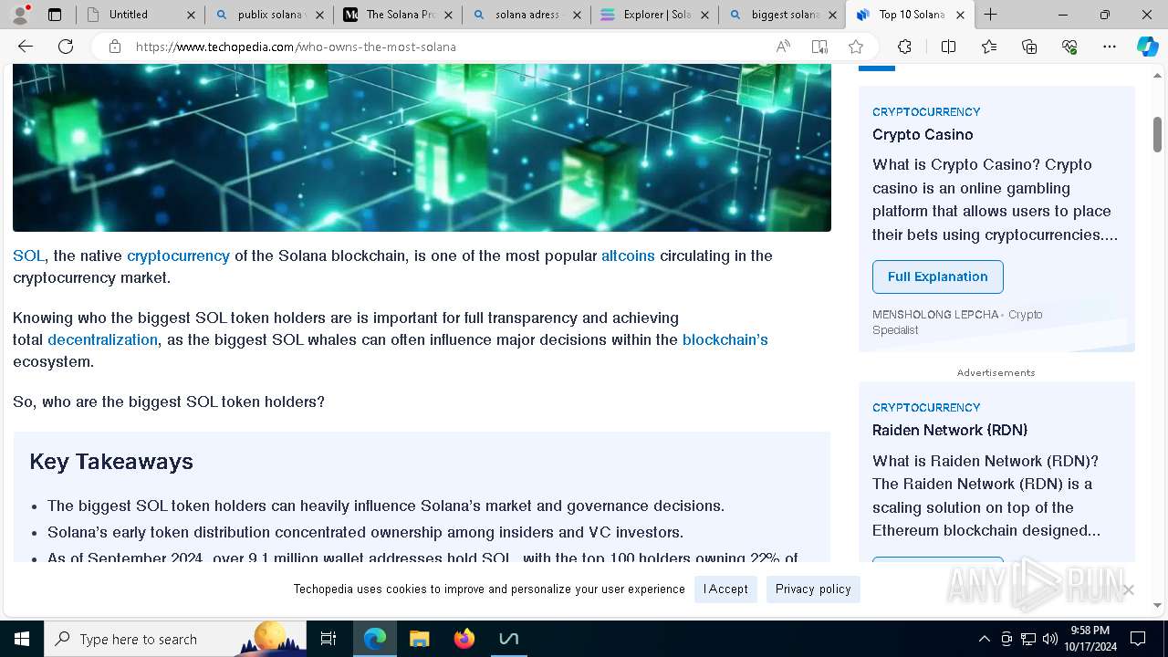Follow the altcoins link
1168x657 pixels.
[x=628, y=255]
